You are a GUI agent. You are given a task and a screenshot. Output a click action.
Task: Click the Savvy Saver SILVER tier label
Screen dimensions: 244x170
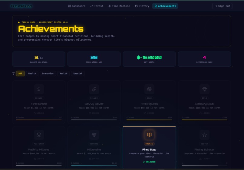[x=94, y=98]
